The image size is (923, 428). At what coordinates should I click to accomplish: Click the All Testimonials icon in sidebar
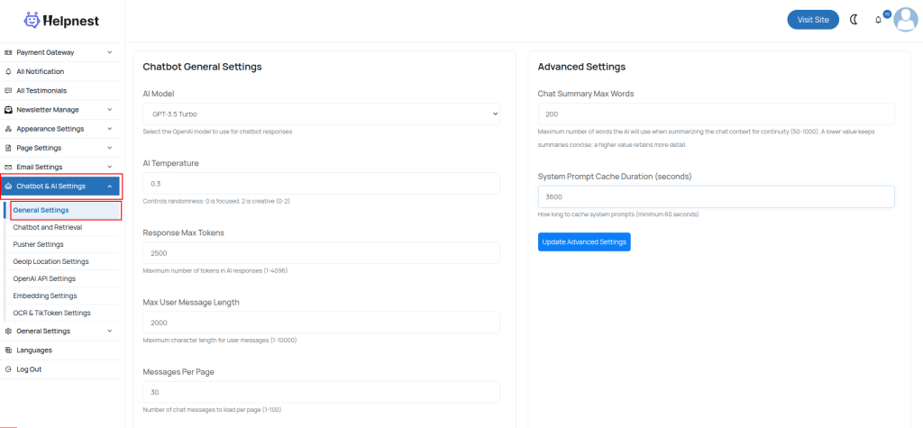[x=9, y=90]
